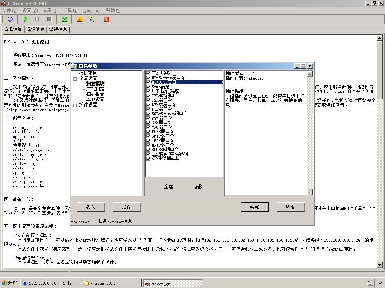Open the 文件 menu

pos(10,10)
